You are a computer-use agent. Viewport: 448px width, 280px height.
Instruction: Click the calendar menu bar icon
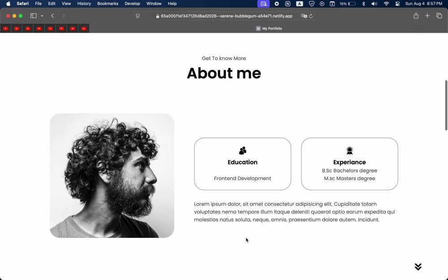pyautogui.click(x=332, y=4)
